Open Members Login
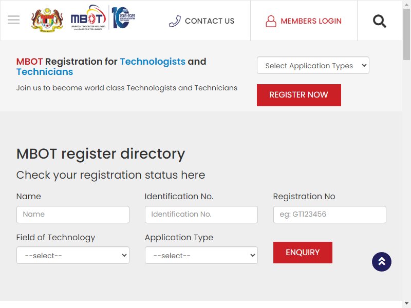 point(311,21)
